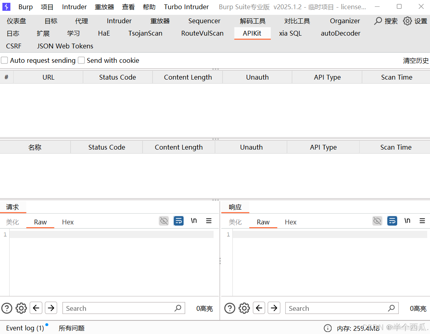
Task: Click the request Search input field
Action: (x=124, y=308)
